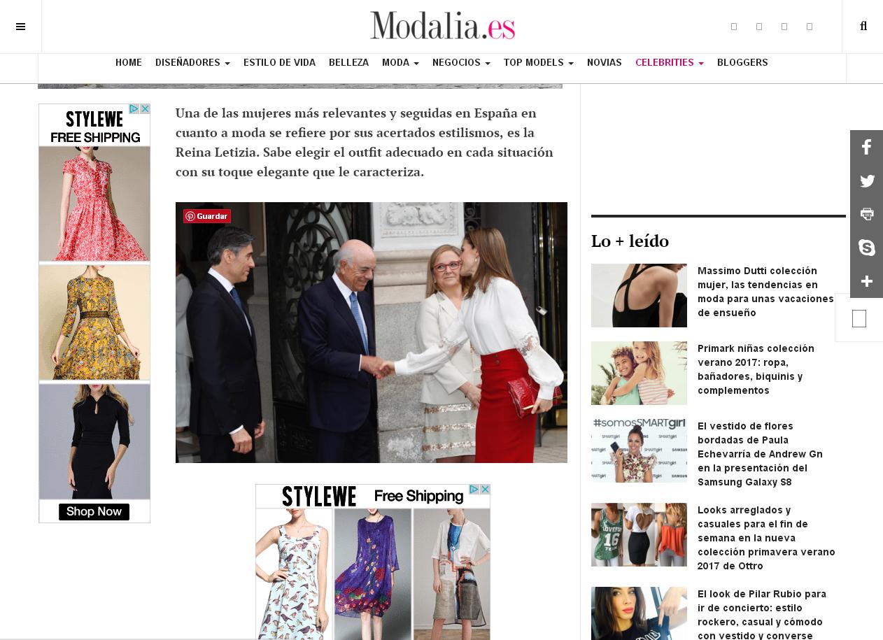Open the Massimo Dutti colección mujer article
This screenshot has height=640, width=883.
765,292
